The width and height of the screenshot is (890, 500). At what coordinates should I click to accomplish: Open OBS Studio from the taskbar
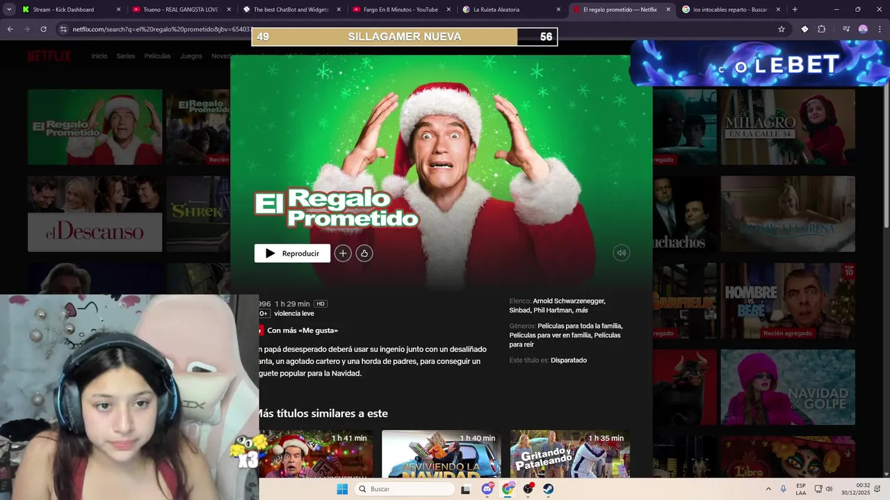(x=528, y=489)
